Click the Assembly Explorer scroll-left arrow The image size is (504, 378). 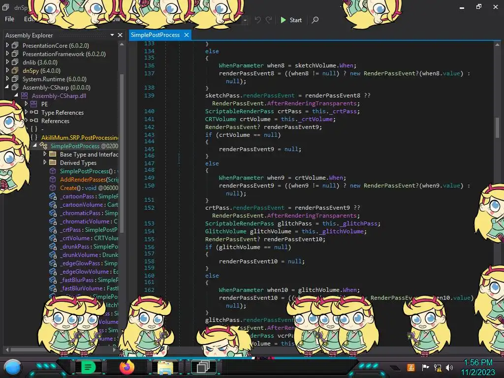[x=7, y=349]
